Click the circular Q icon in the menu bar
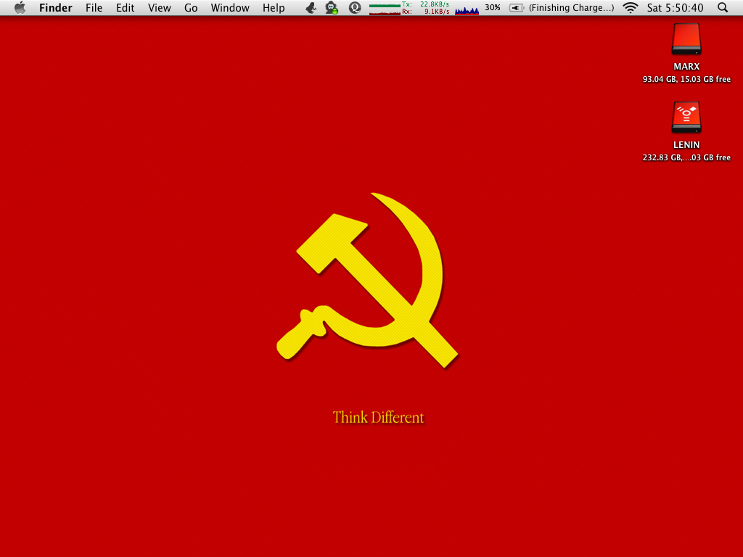 355,8
